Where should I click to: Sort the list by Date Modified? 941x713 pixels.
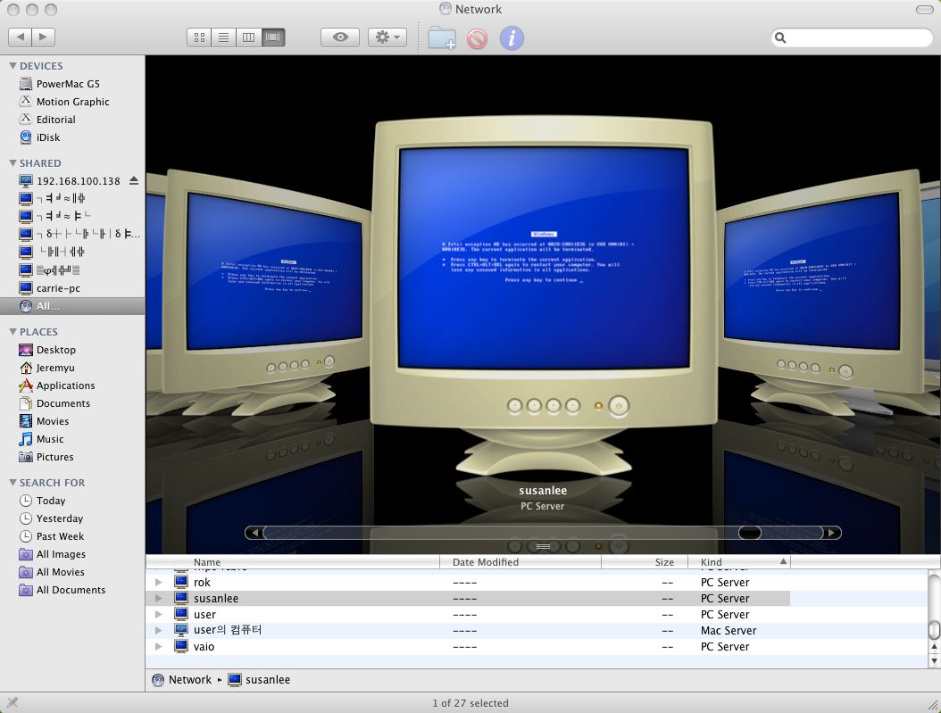click(520, 562)
